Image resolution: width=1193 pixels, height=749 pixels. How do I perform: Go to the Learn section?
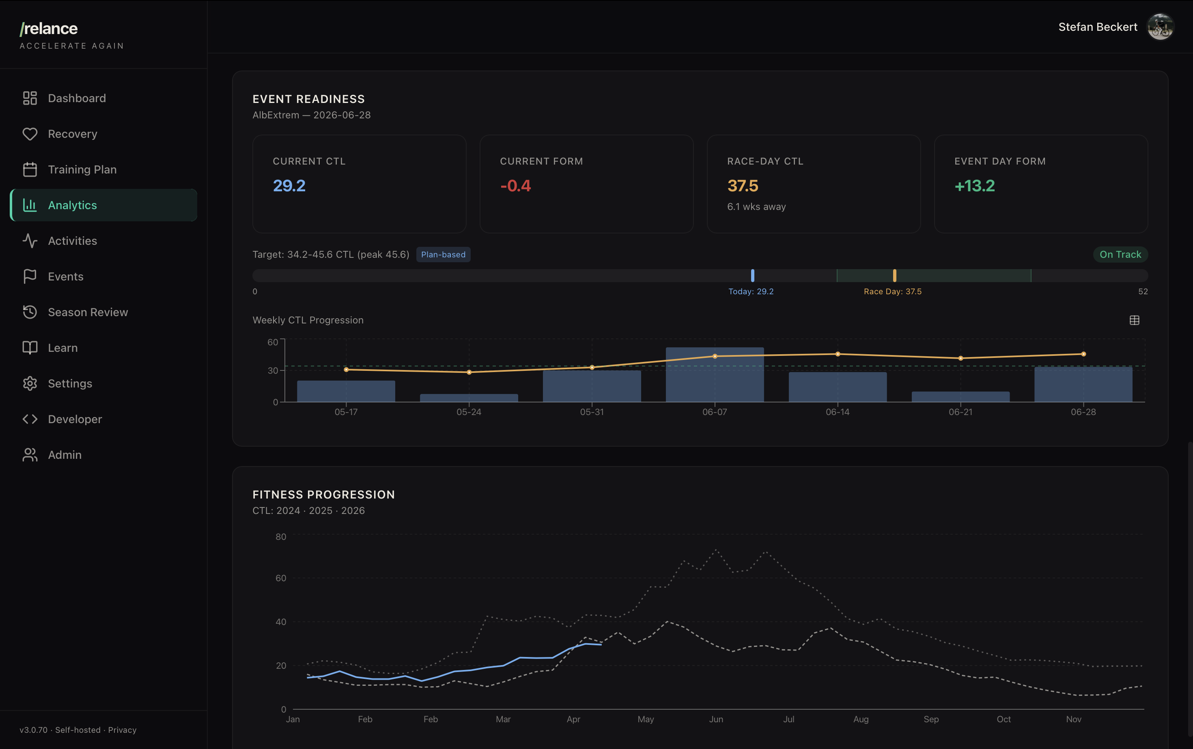(x=103, y=347)
